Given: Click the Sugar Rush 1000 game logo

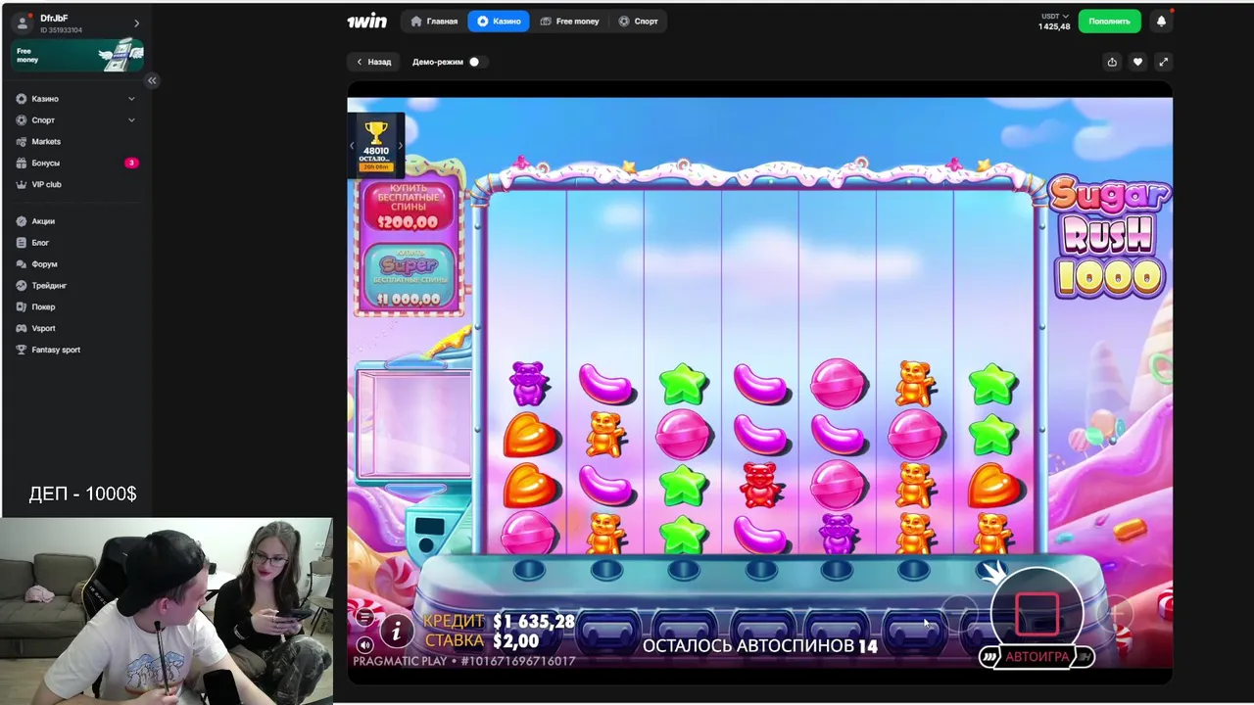Looking at the screenshot, I should 1109,238.
